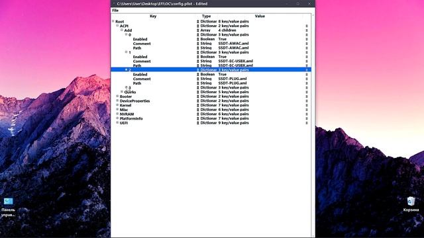
Task: Click right-edge arrow handle on DeviceProperties row
Action: tap(307, 100)
